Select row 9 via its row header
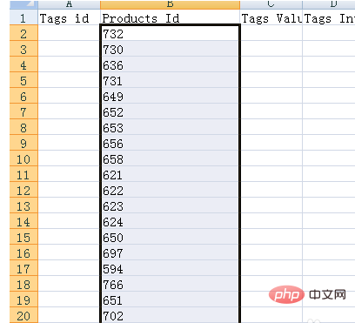This screenshot has height=323, width=355. coord(23,144)
